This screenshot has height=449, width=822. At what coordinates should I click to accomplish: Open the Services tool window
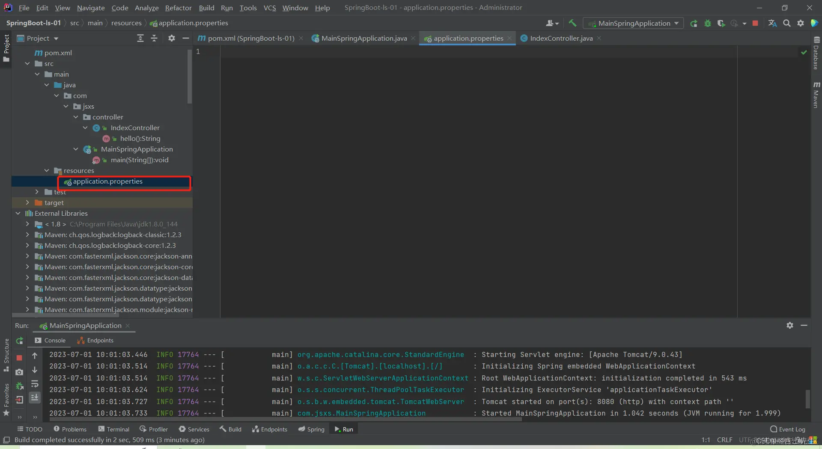coord(194,429)
